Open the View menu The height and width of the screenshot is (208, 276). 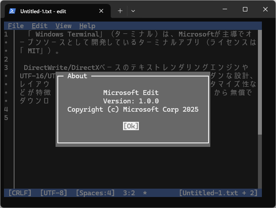pos(63,26)
